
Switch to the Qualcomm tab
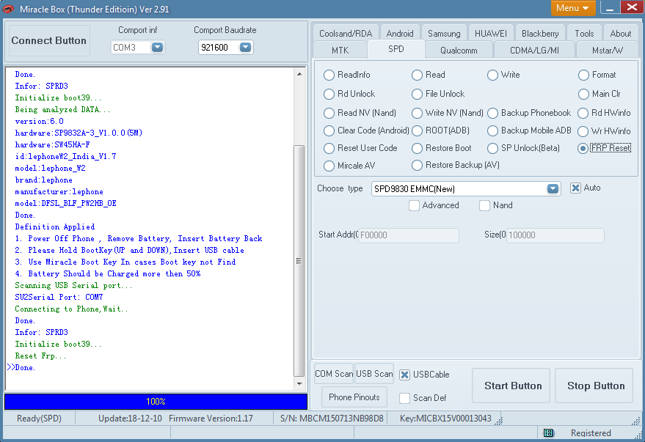459,50
